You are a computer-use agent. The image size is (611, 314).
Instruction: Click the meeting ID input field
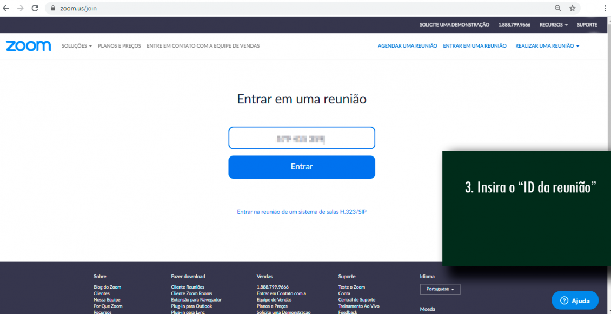click(302, 138)
